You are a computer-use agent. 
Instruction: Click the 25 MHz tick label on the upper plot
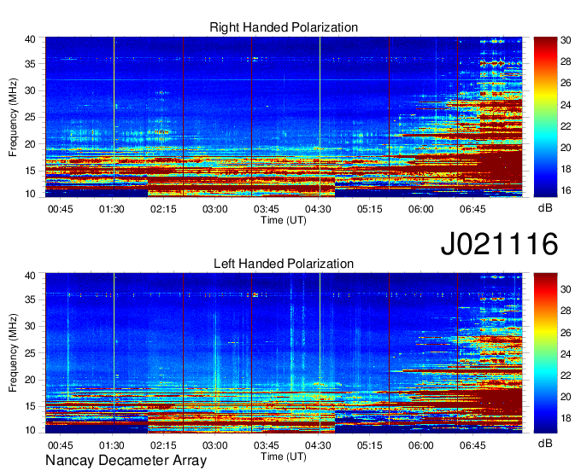(x=30, y=117)
